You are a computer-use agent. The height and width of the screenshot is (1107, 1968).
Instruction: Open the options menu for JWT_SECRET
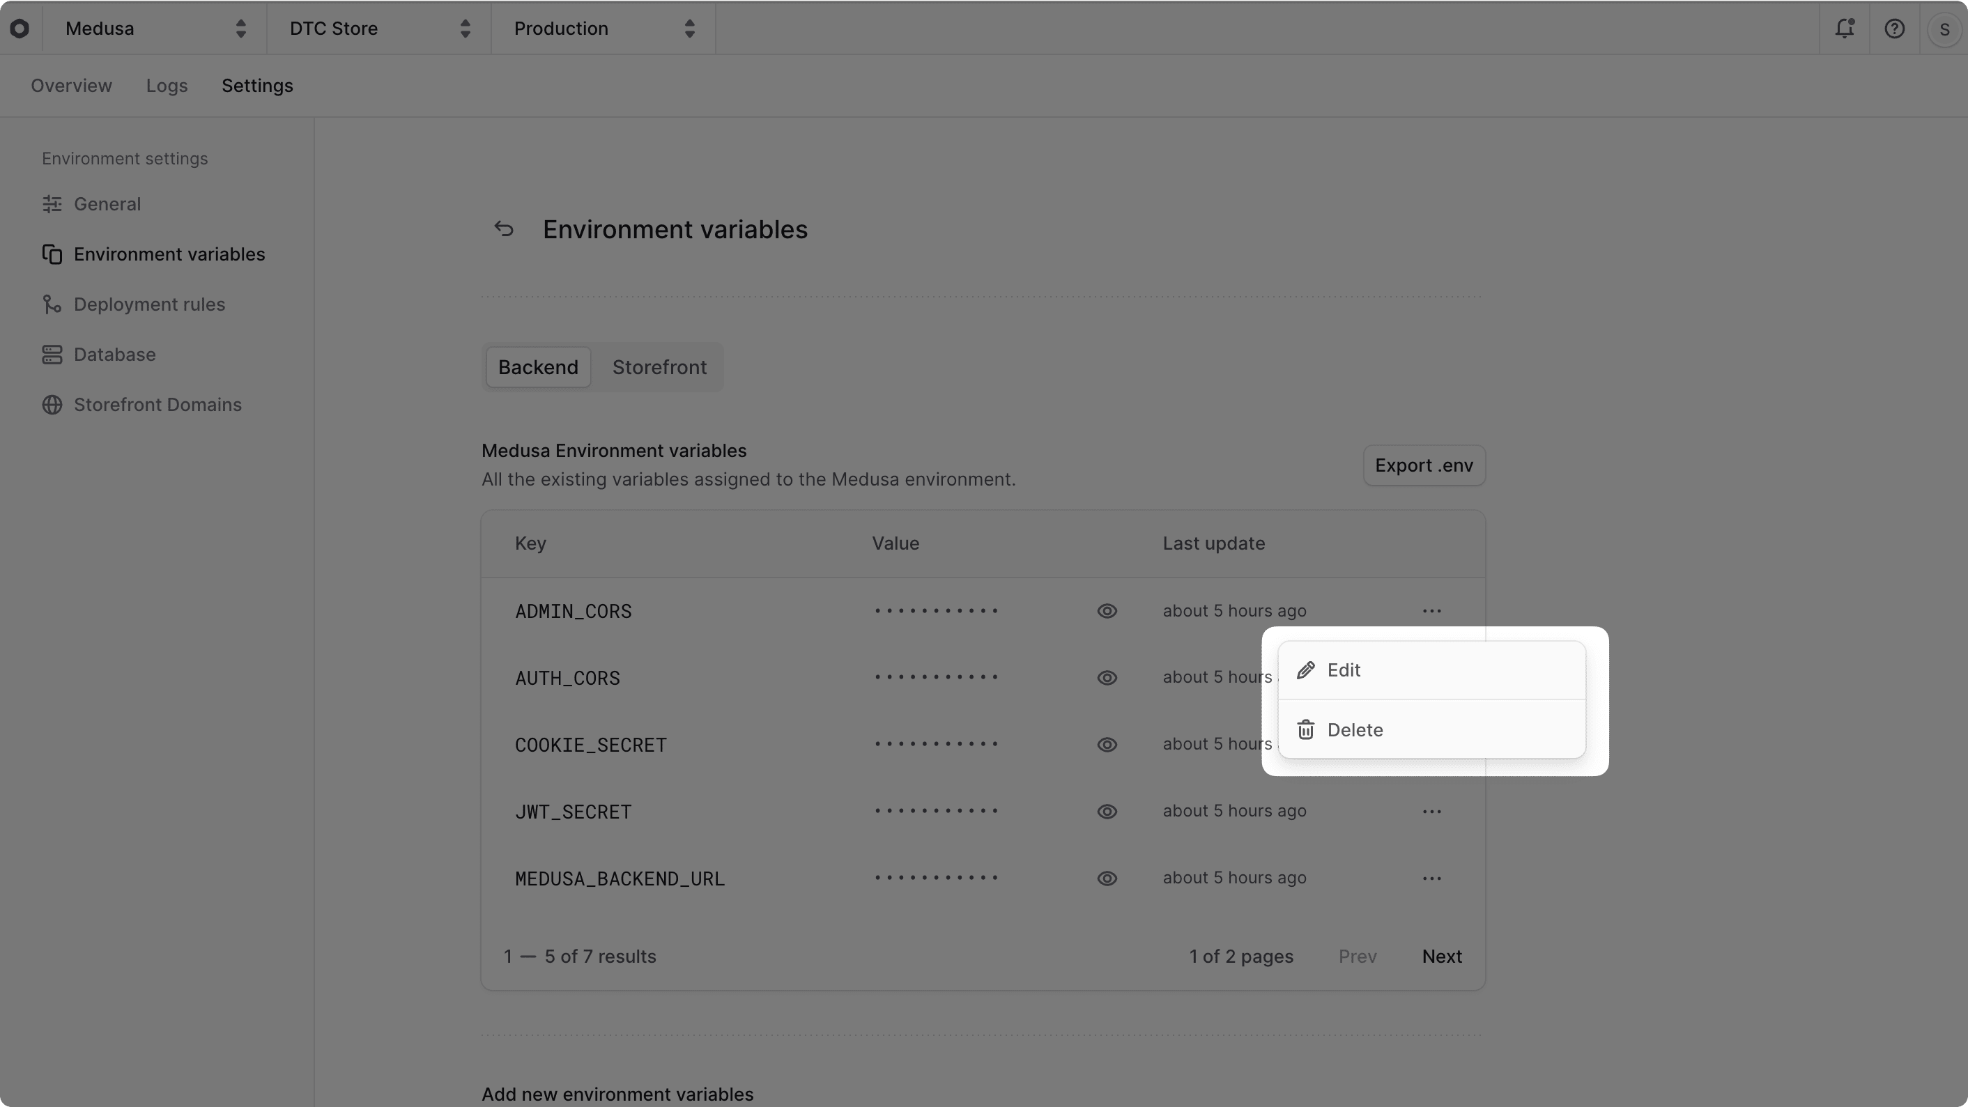[1431, 812]
